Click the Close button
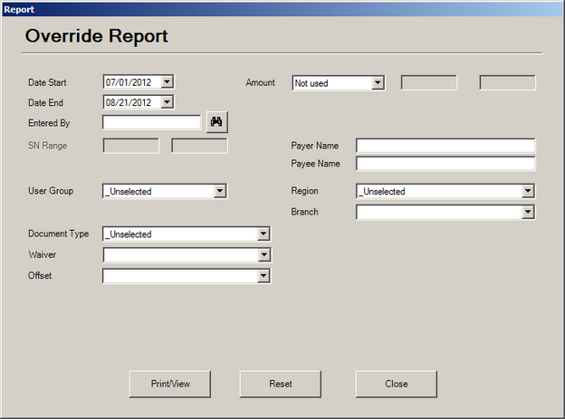565x419 pixels. tap(397, 384)
